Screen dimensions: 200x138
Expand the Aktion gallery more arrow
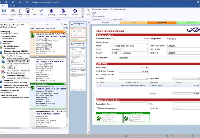tap(83, 16)
